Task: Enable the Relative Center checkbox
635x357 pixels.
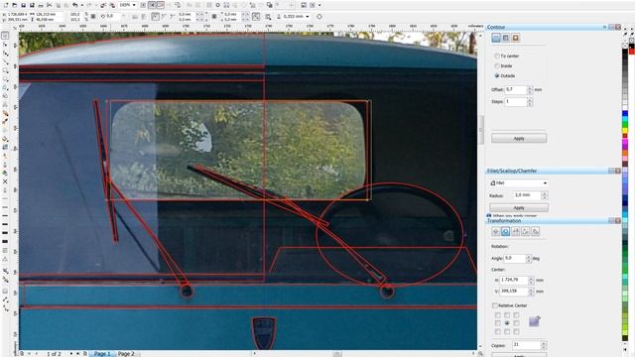Action: [x=495, y=305]
